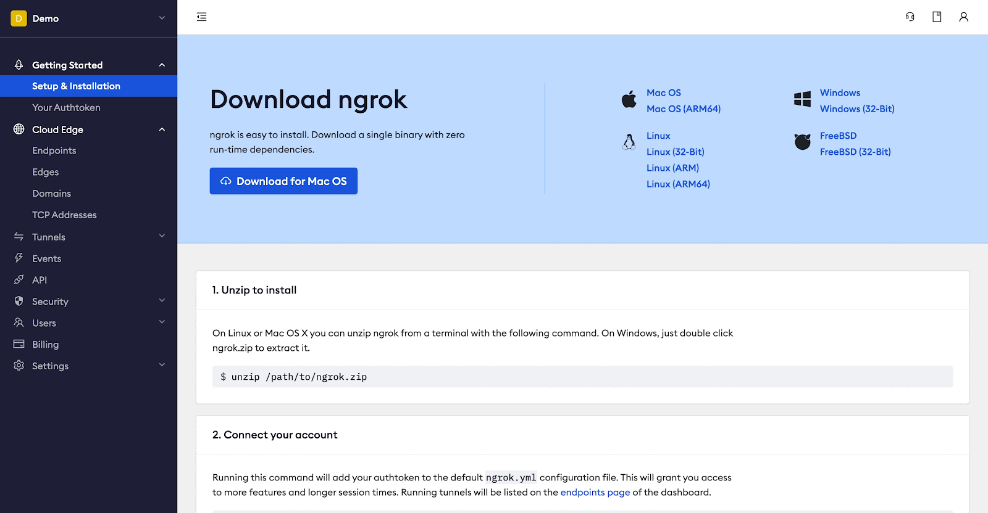The height and width of the screenshot is (513, 988).
Task: Open the Demo account dropdown
Action: 162,18
